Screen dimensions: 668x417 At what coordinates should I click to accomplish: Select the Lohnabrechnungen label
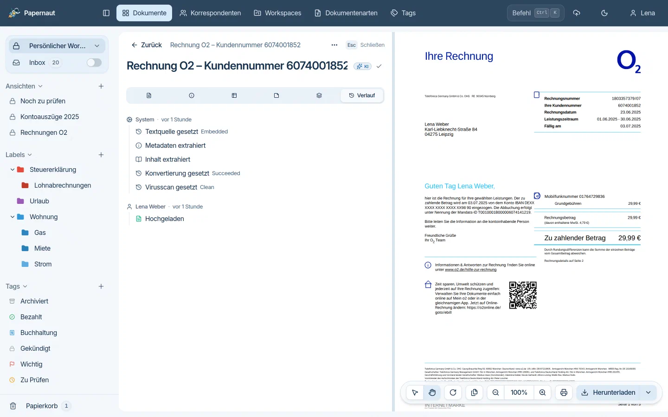click(x=63, y=185)
